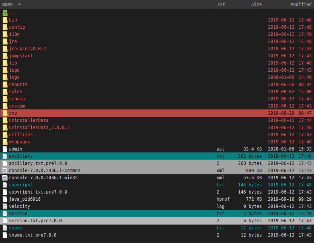
Task: Sort files by the Ext column header
Action: point(221,5)
